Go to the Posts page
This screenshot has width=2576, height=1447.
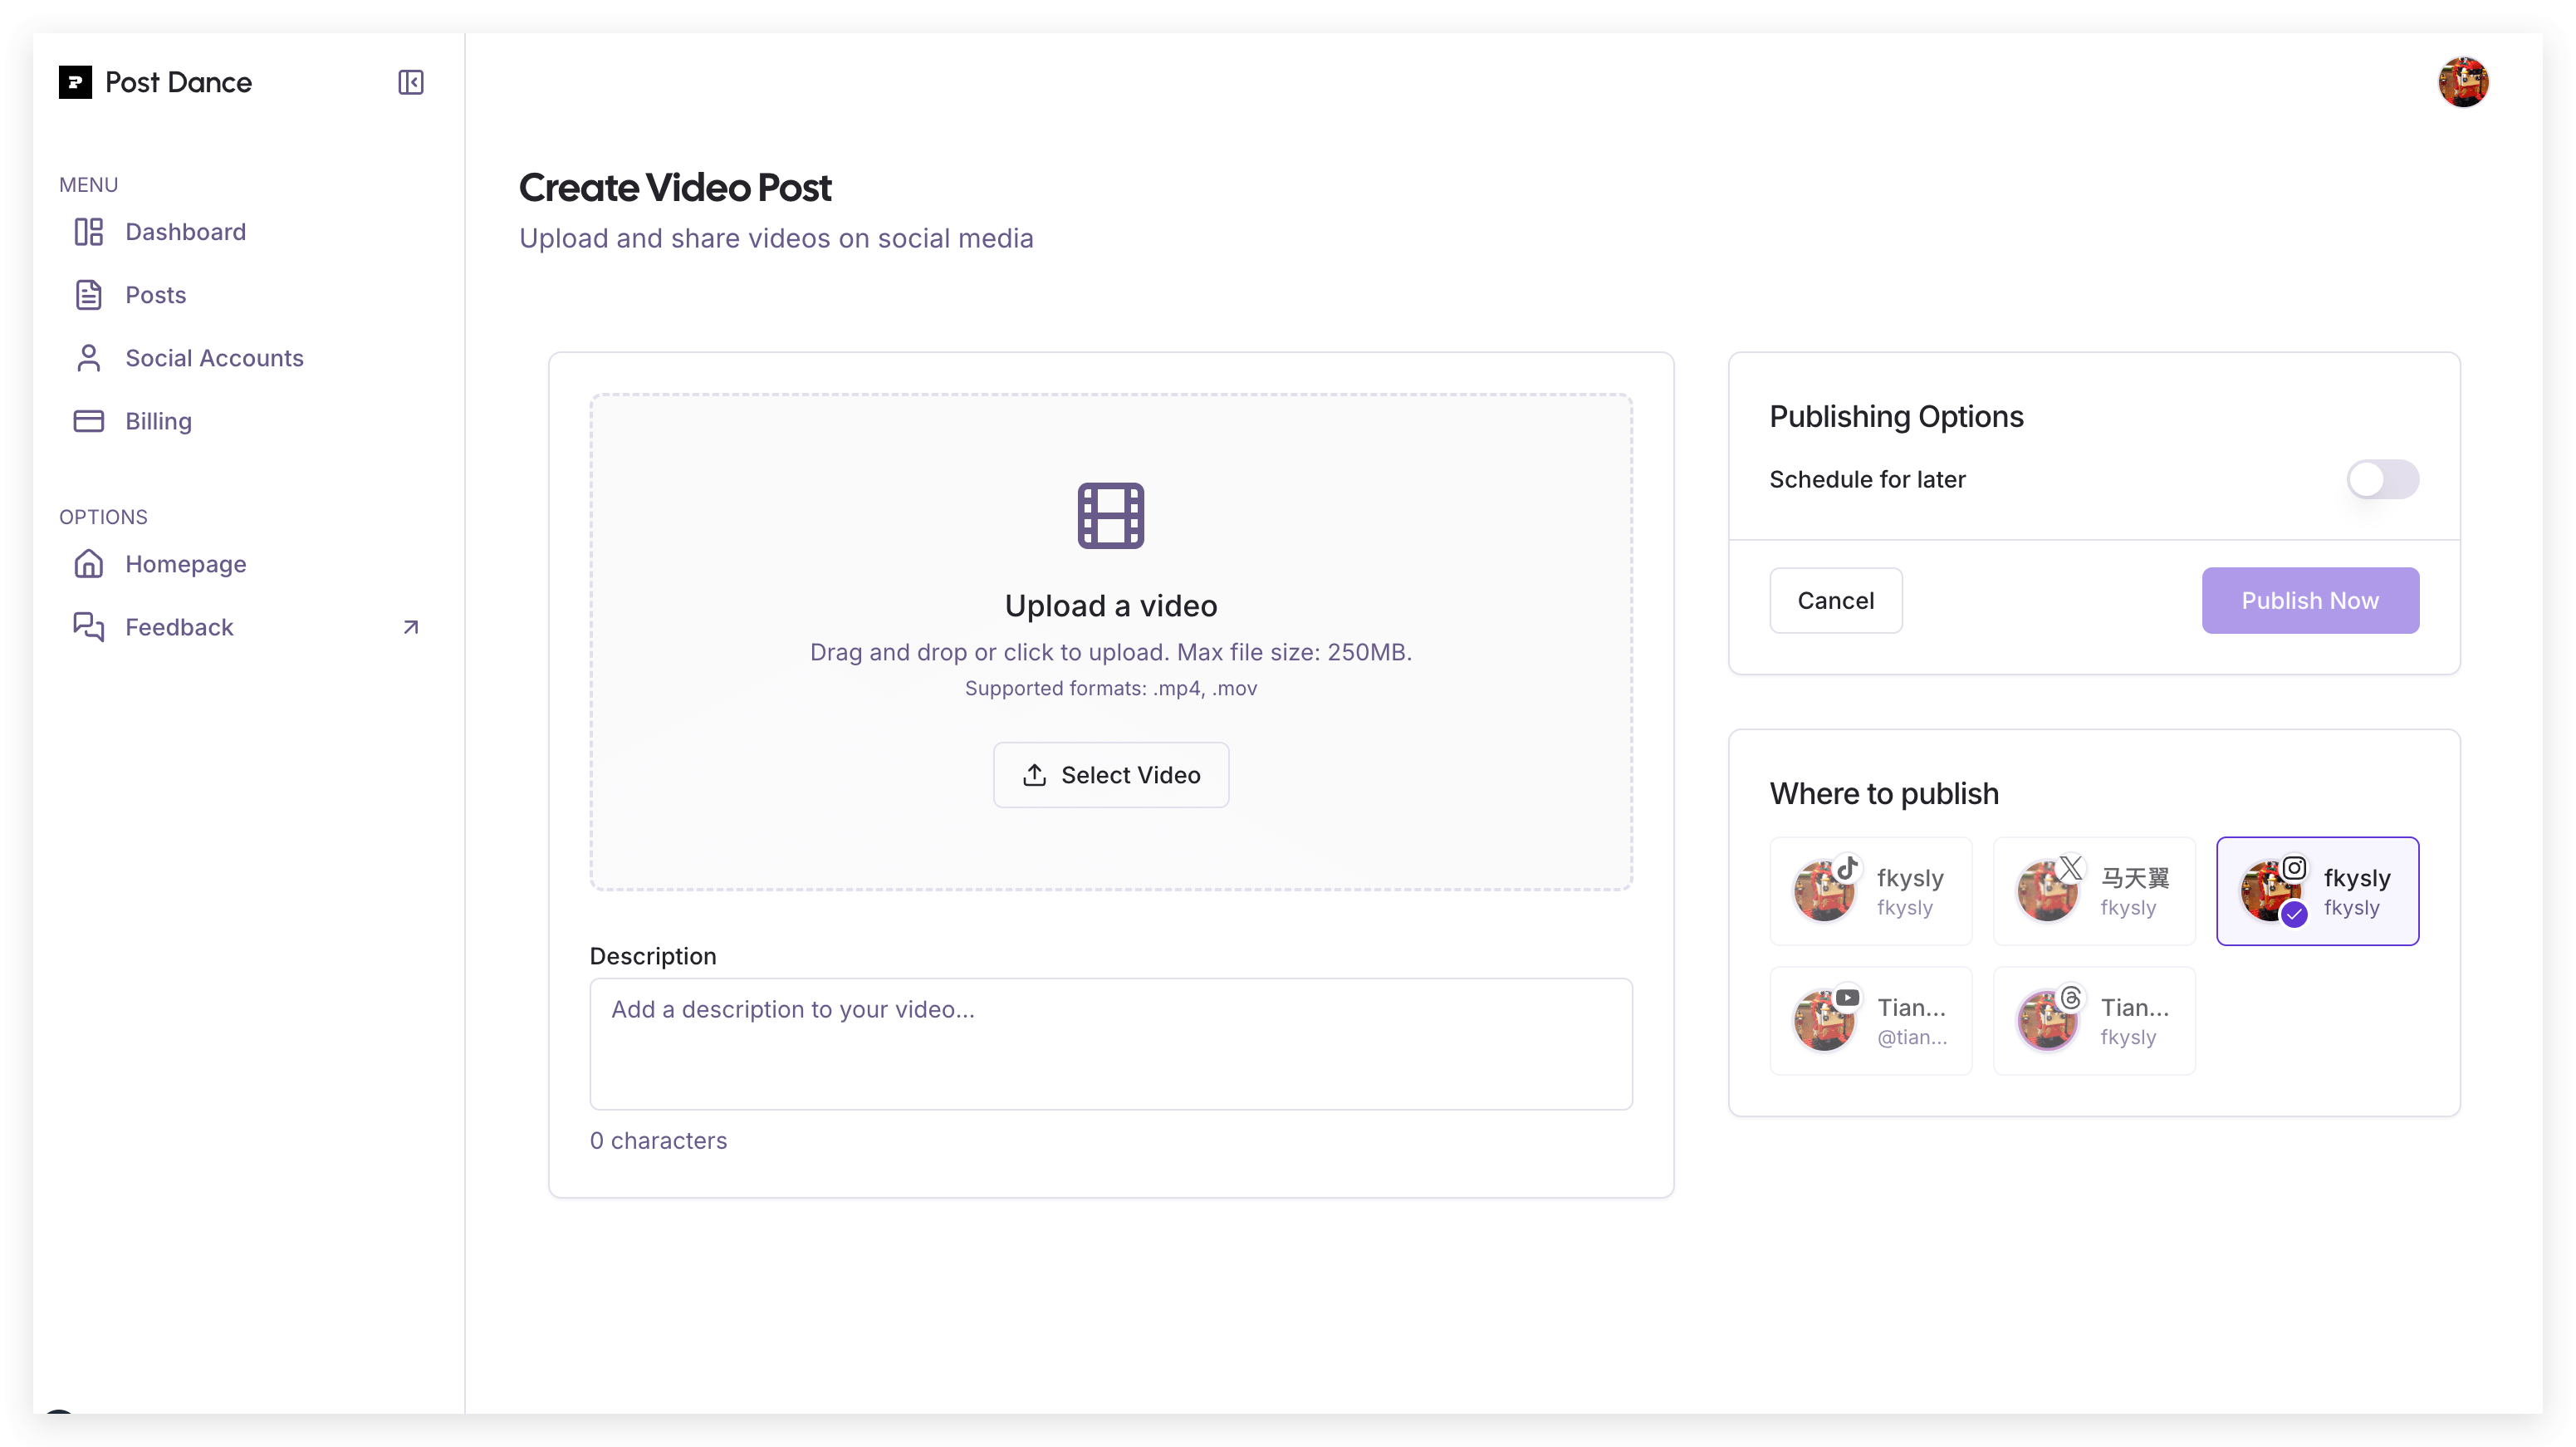pyautogui.click(x=155, y=295)
